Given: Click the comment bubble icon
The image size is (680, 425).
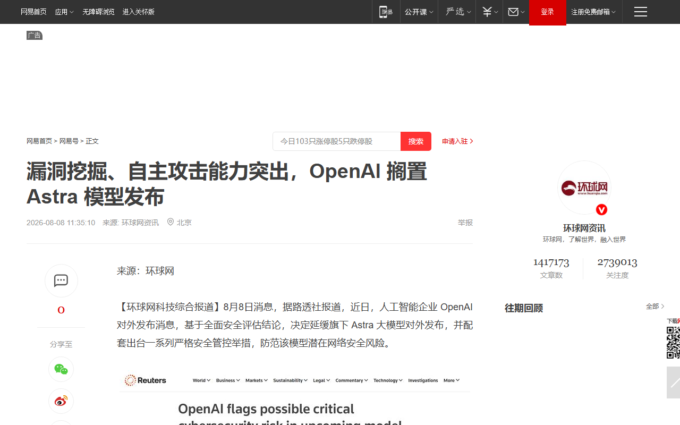Looking at the screenshot, I should [61, 280].
